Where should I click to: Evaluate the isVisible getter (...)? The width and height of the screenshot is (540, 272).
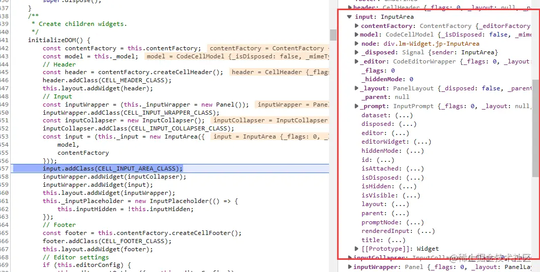pos(411,195)
